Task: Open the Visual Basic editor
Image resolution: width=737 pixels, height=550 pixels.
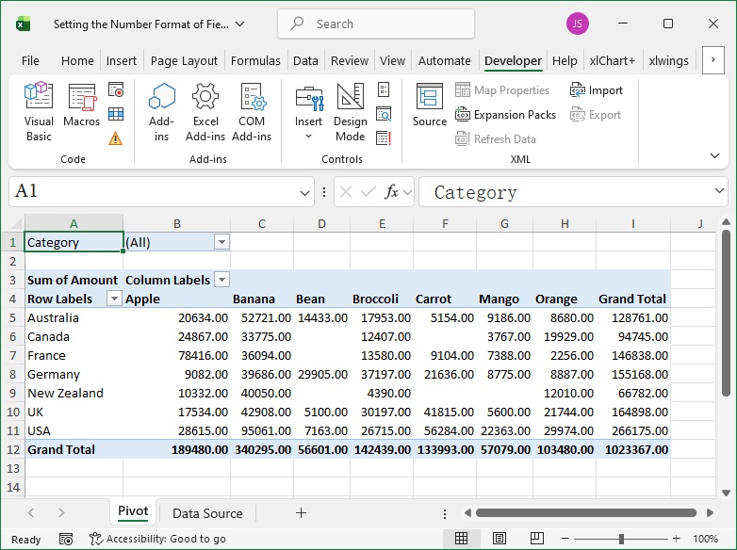Action: click(39, 112)
